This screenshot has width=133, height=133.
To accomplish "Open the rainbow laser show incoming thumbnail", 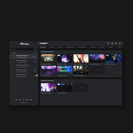I will (x=65, y=70).
